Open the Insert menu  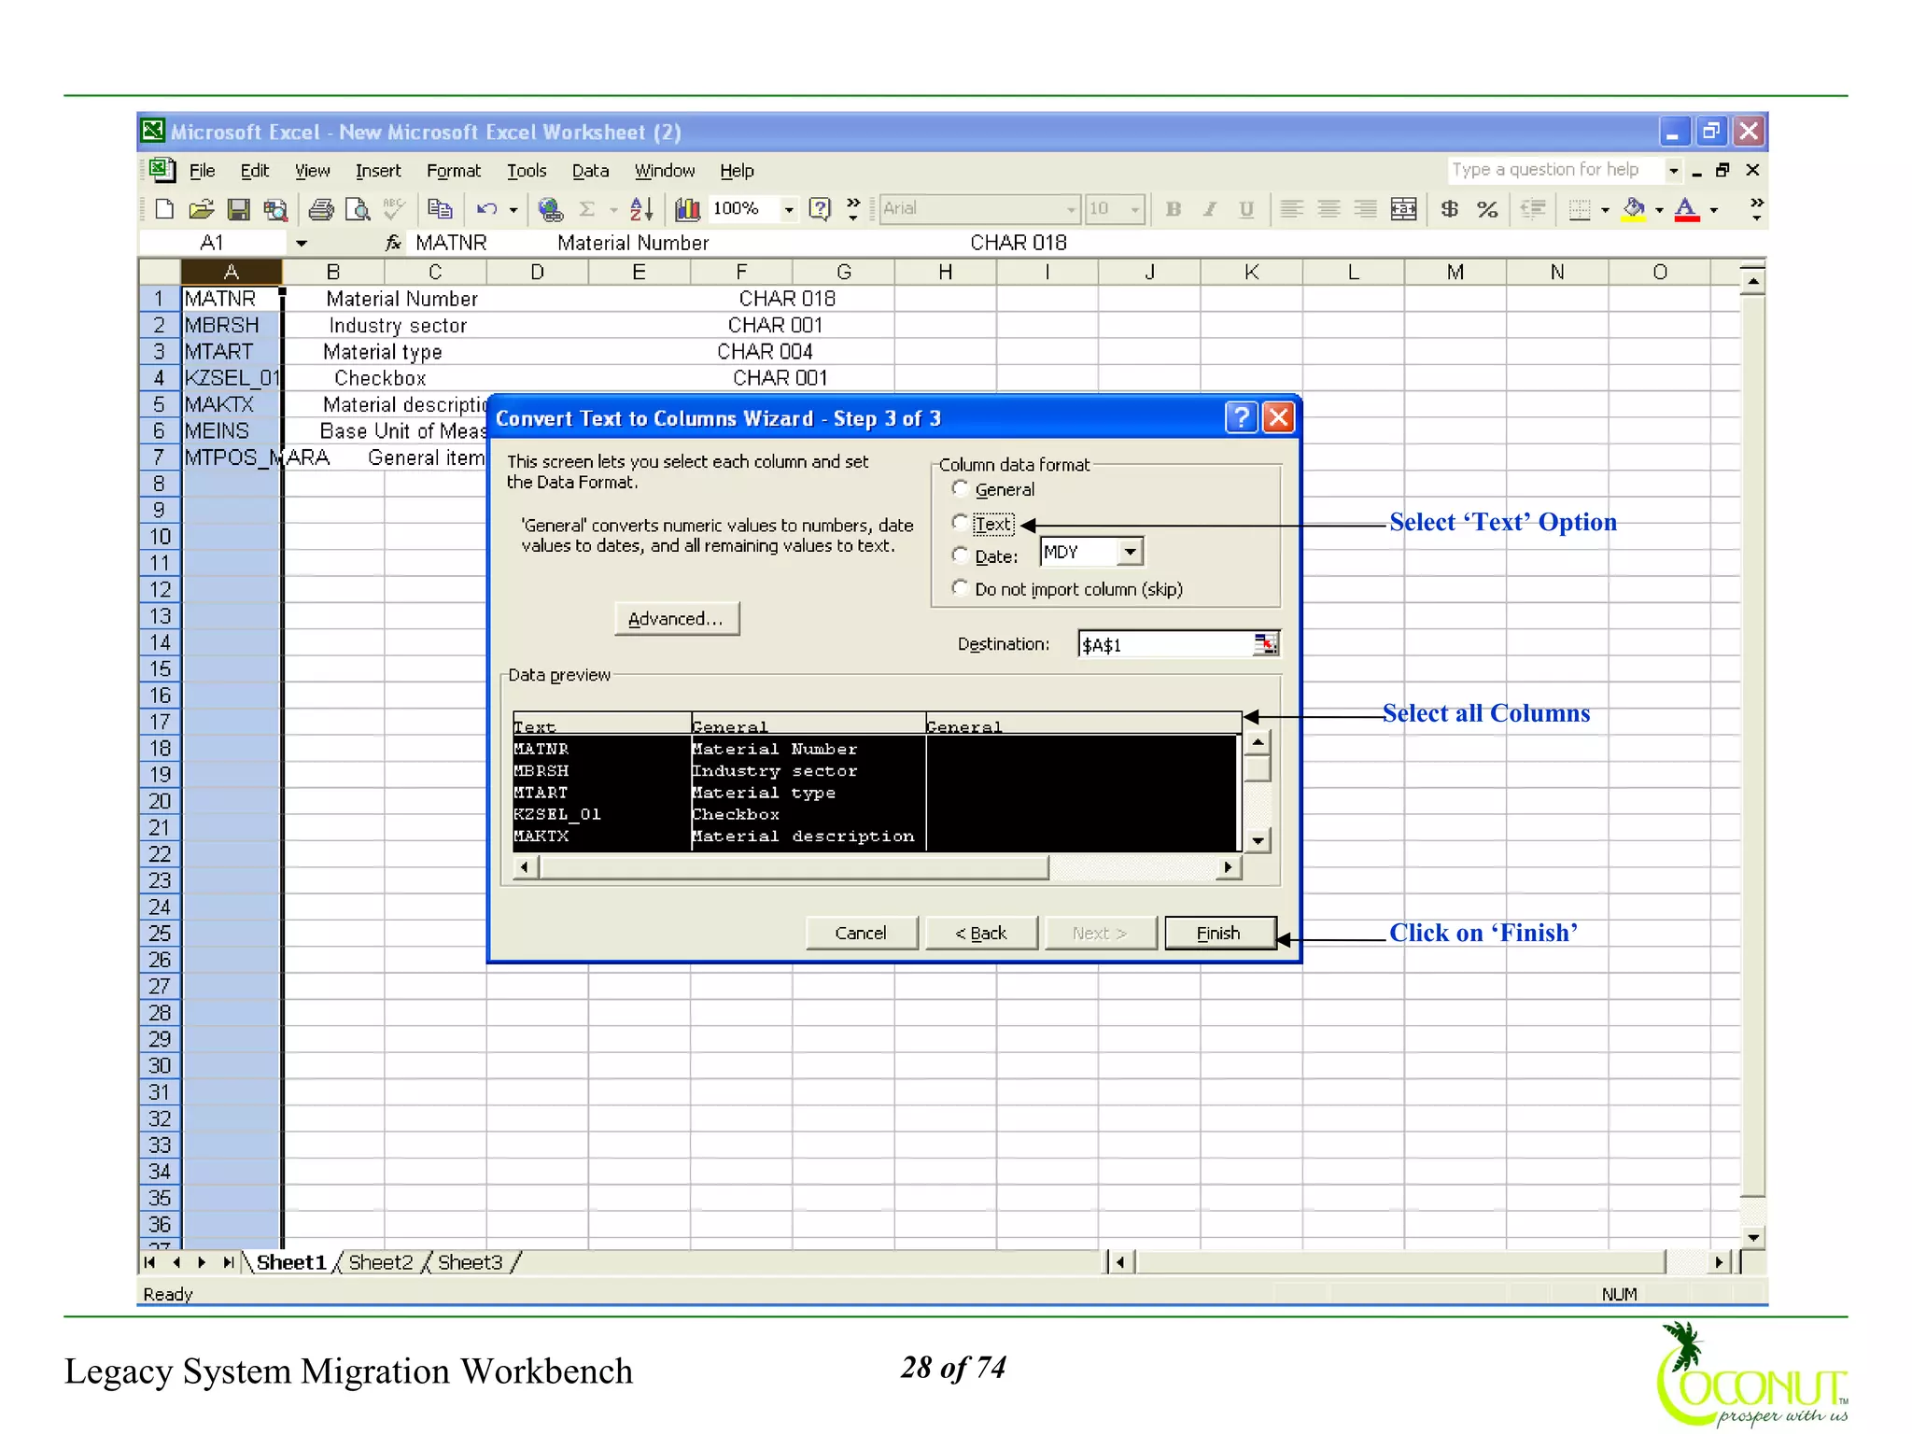[x=378, y=171]
